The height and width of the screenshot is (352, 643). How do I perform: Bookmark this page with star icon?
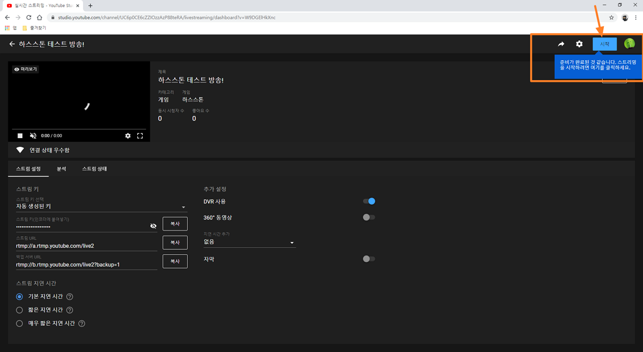(611, 17)
